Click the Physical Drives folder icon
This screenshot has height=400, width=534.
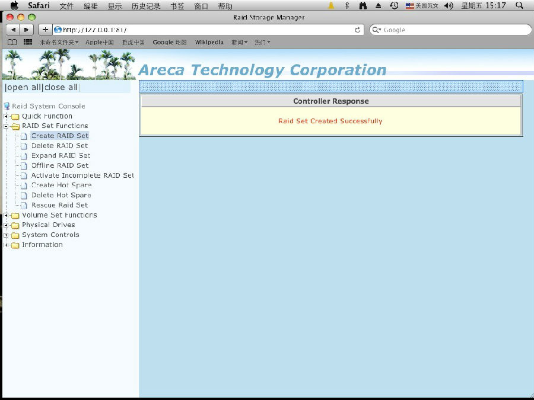pos(15,226)
